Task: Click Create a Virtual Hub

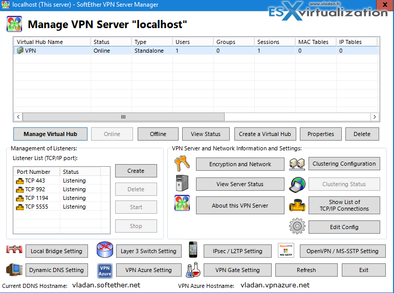Action: (x=265, y=134)
